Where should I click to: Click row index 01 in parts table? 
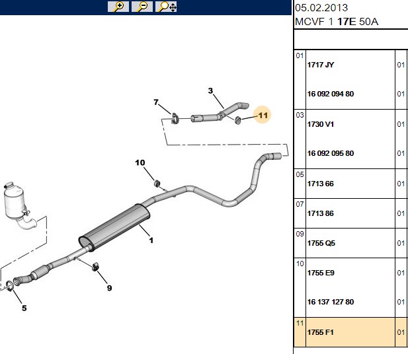click(x=300, y=55)
